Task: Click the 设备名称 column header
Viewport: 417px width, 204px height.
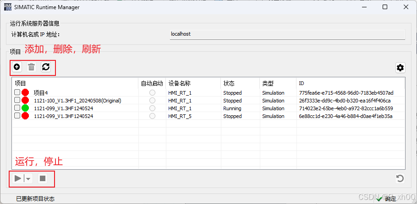Action: pos(193,83)
